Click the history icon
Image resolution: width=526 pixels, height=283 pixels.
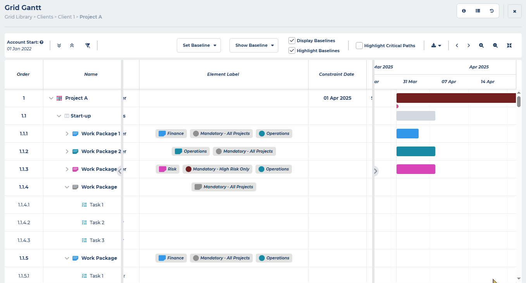click(492, 11)
